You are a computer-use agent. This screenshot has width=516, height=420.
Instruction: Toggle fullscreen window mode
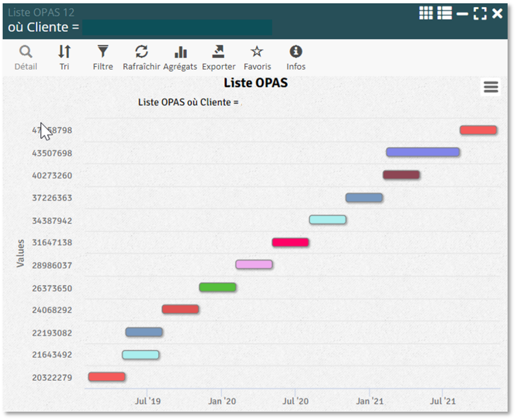tap(480, 14)
